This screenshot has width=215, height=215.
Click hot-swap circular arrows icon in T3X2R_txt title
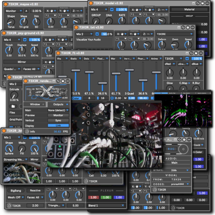tap(183, 27)
